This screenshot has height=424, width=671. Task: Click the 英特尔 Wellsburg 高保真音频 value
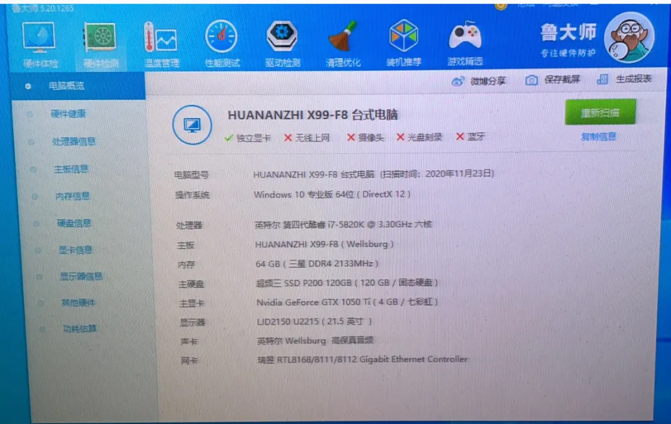point(316,341)
